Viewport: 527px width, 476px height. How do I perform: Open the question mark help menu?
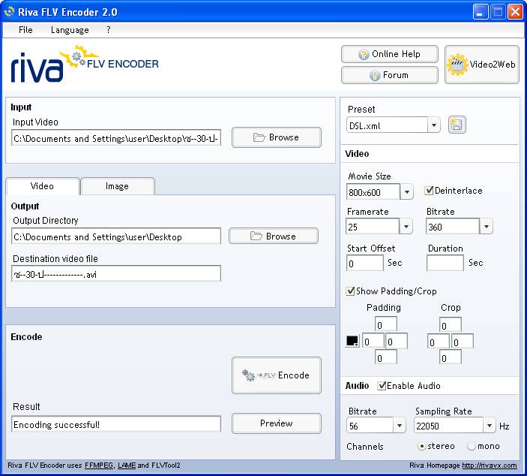pos(108,30)
